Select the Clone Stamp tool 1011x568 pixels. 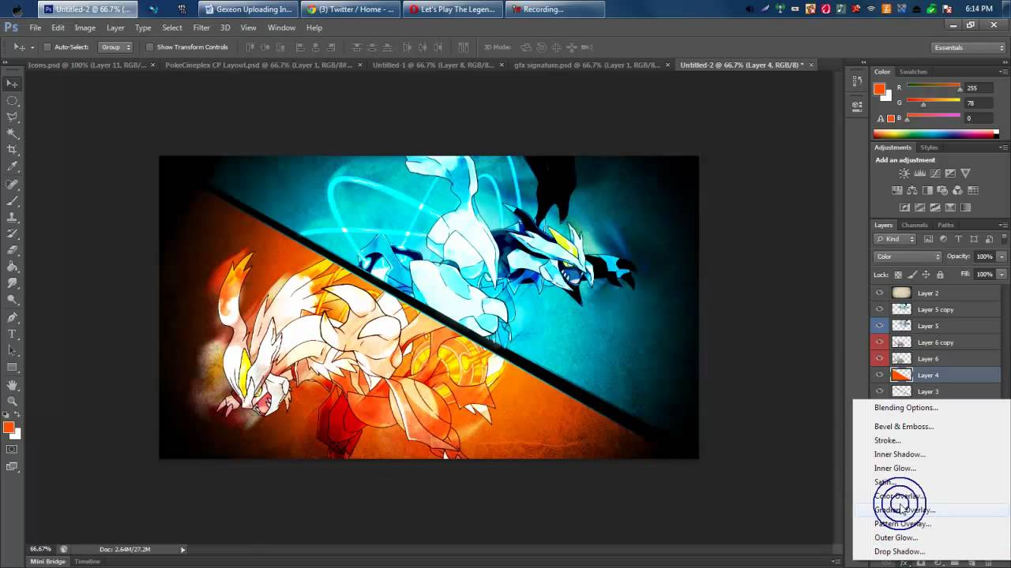pyautogui.click(x=12, y=217)
